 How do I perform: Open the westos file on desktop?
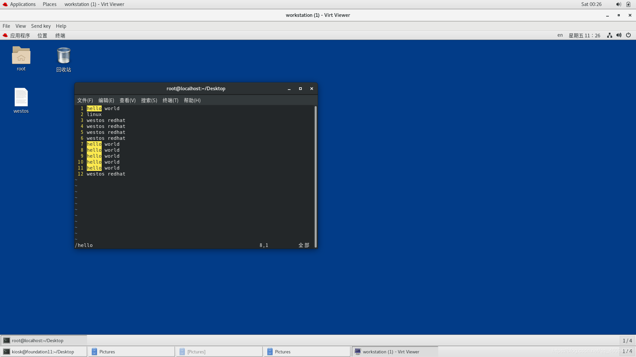(21, 98)
